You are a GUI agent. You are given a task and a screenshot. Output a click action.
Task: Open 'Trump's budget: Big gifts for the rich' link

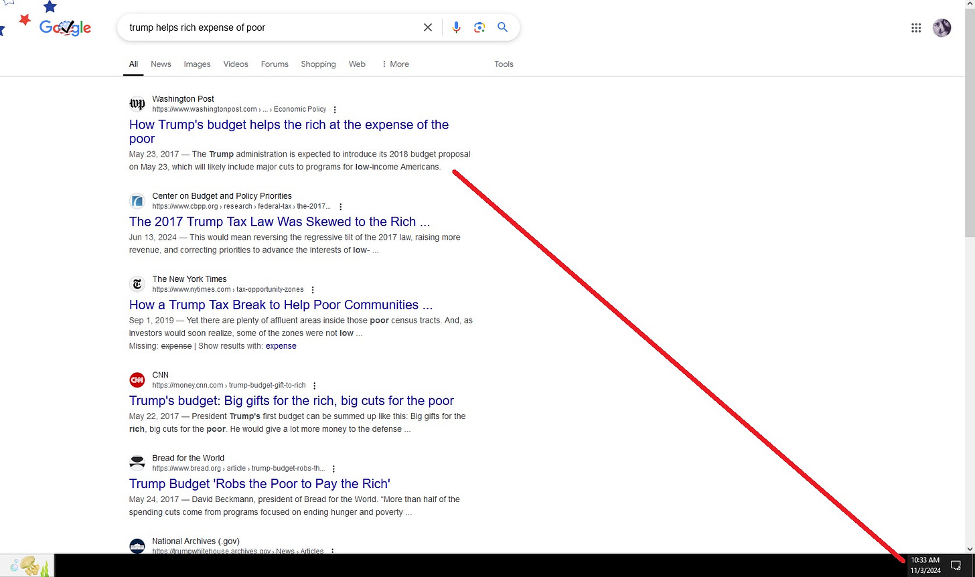(x=291, y=400)
